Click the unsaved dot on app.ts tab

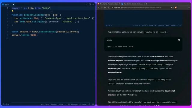tap(13, 4)
